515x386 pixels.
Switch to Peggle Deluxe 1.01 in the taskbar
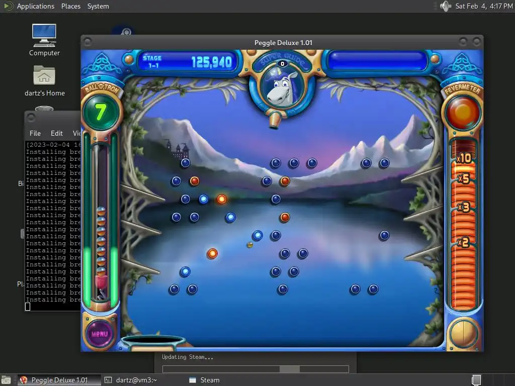[59, 380]
